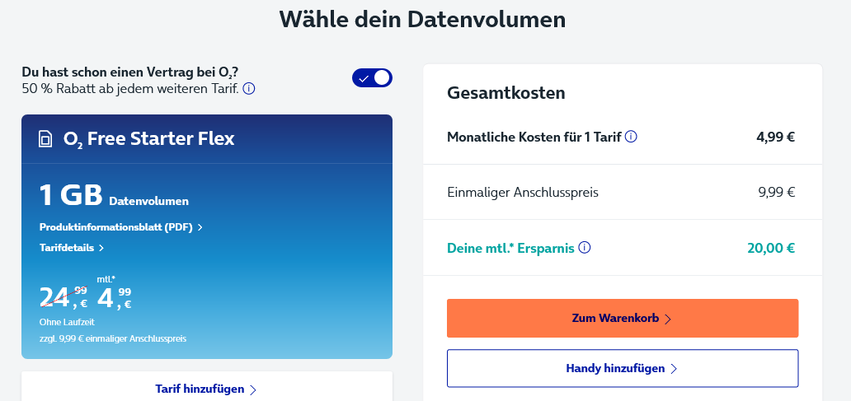
Task: Click arrow icon beside Tarif hinzufügen
Action: click(253, 389)
